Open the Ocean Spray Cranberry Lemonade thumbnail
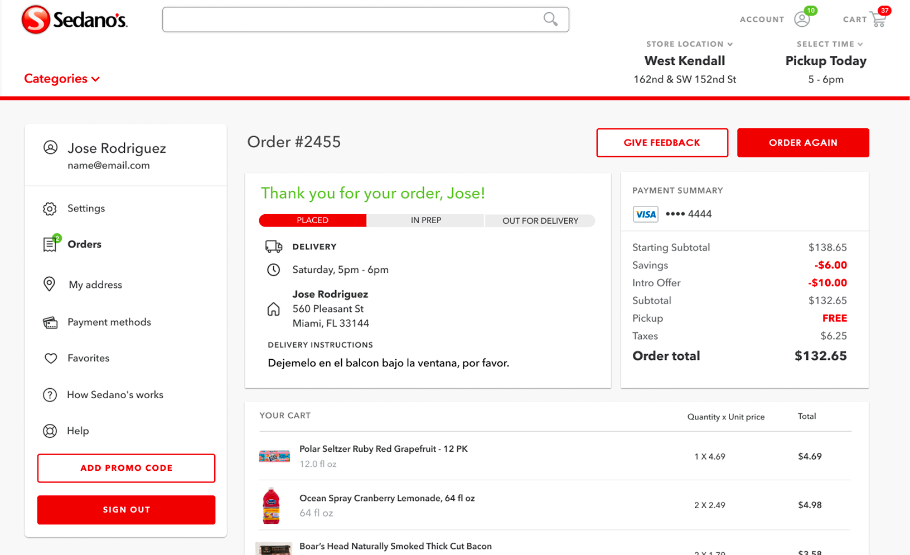The image size is (910, 555). (271, 505)
